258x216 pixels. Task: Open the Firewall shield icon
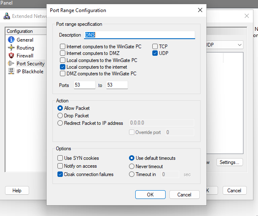[11, 56]
